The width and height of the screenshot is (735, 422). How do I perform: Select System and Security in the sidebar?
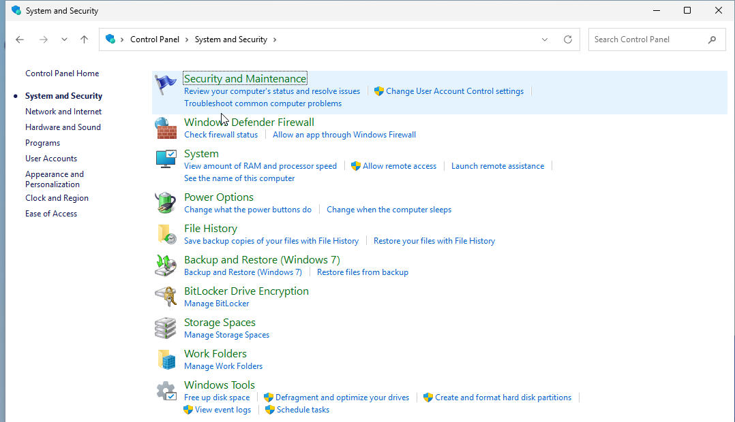(x=64, y=96)
